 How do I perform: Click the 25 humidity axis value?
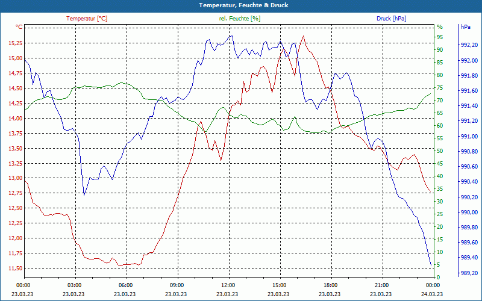point(440,214)
